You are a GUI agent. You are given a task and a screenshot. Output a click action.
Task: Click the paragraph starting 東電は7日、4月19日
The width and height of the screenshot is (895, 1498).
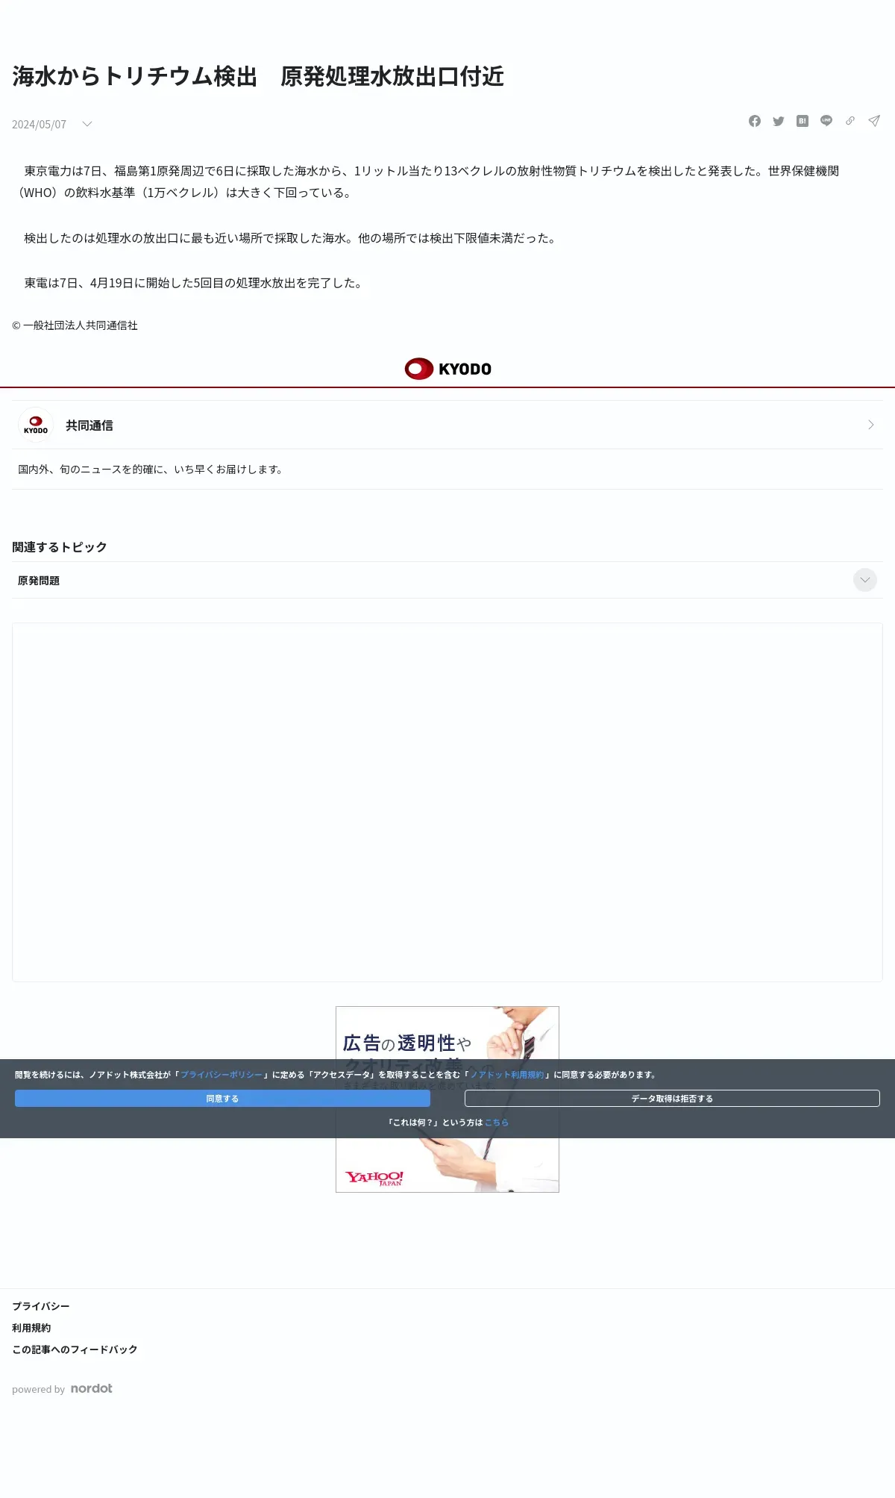(x=194, y=283)
